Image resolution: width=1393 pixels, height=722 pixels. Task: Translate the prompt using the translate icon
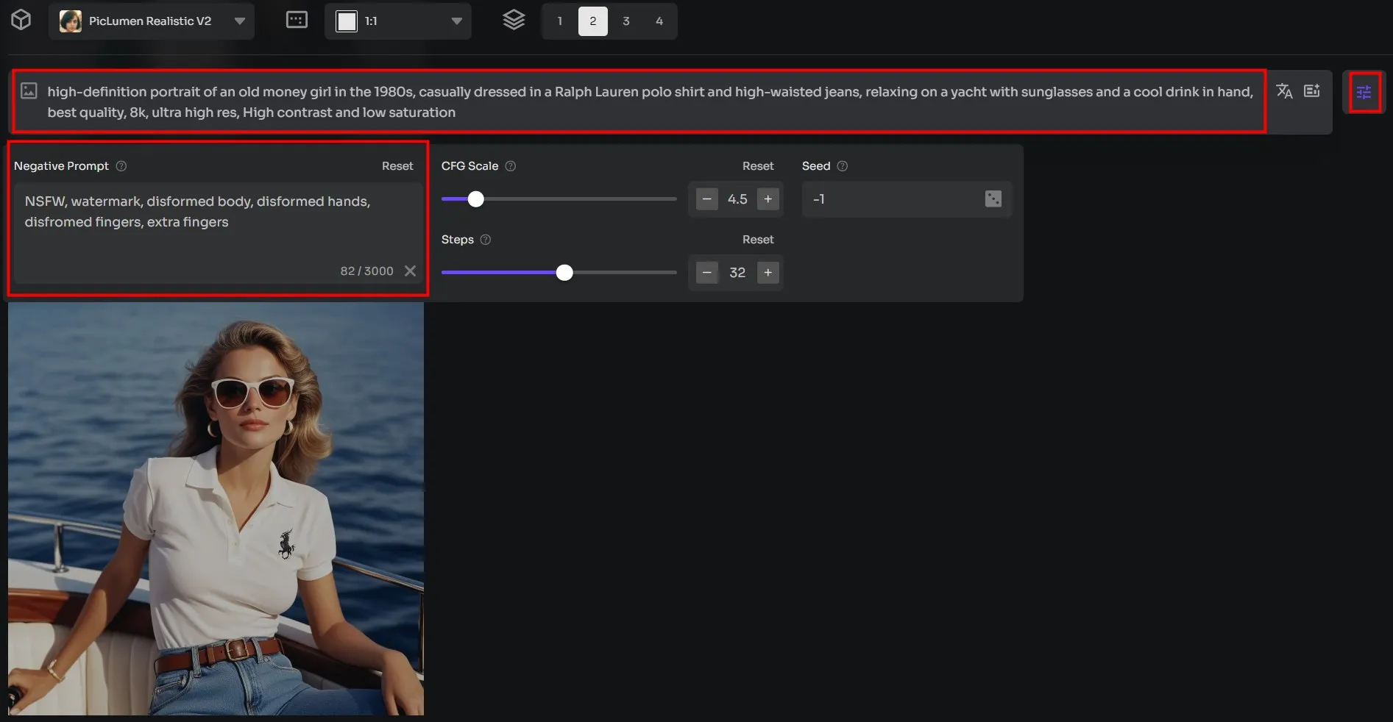pos(1284,91)
